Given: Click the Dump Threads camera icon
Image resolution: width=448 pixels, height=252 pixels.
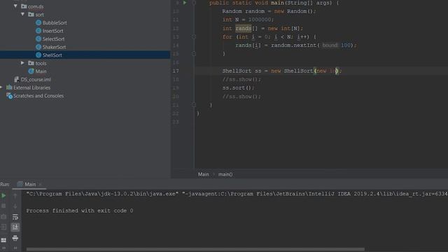Looking at the screenshot, I should point(3,216).
